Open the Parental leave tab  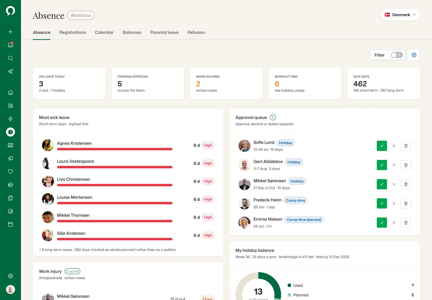click(164, 32)
